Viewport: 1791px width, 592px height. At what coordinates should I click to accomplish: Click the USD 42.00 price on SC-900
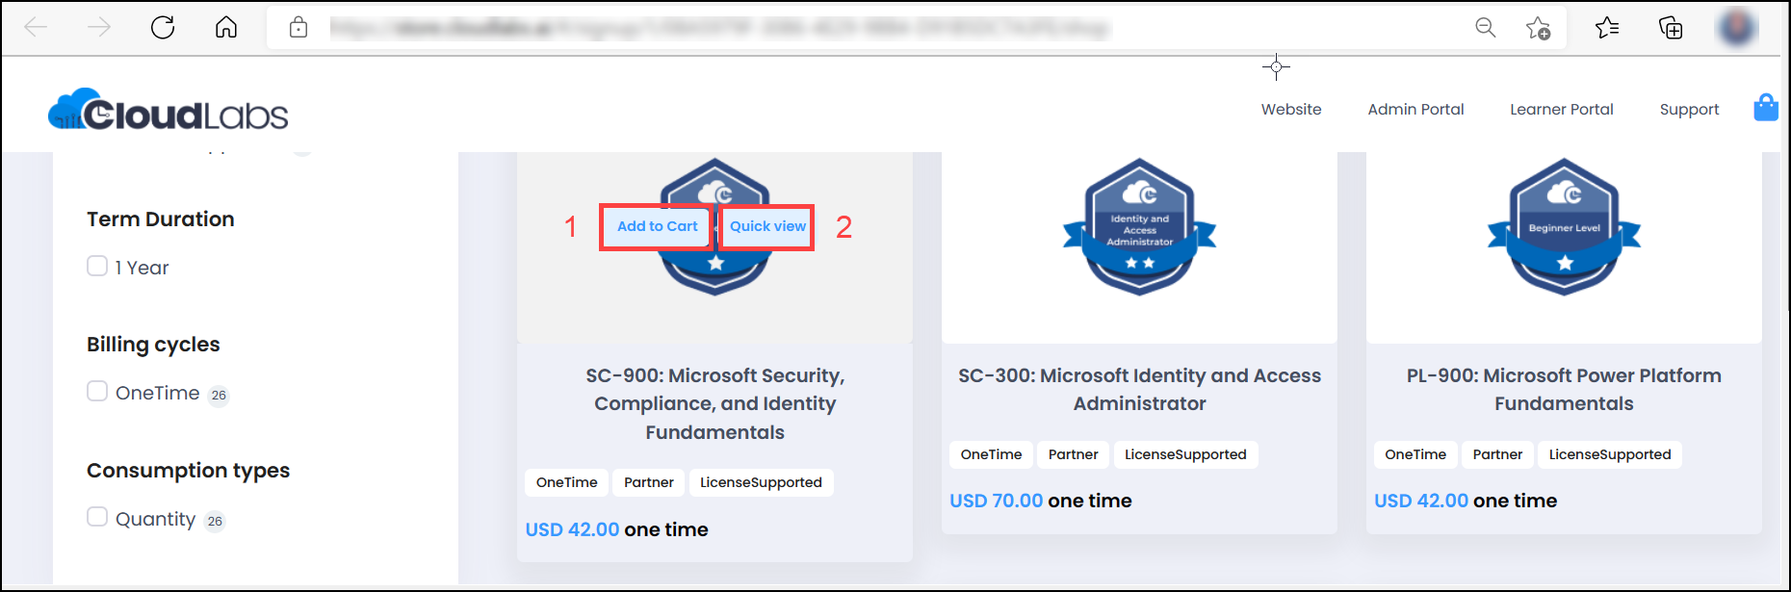coord(572,529)
